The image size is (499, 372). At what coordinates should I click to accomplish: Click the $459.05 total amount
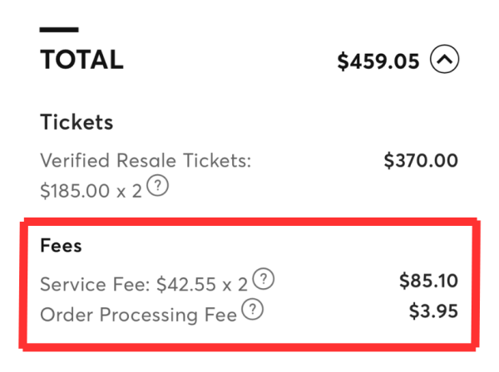[378, 61]
